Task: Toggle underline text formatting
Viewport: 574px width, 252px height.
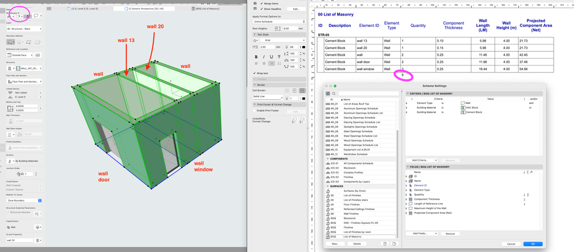Action: coord(271,57)
